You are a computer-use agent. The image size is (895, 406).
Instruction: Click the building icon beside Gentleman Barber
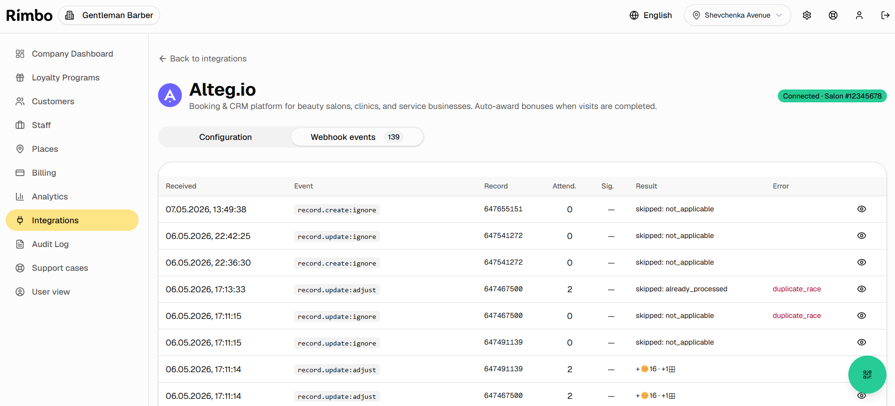(x=70, y=15)
